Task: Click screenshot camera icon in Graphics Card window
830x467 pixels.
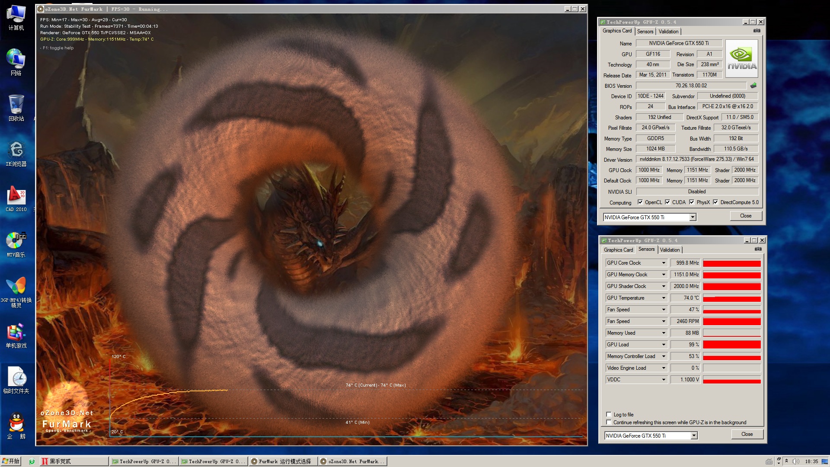Action: 757,31
